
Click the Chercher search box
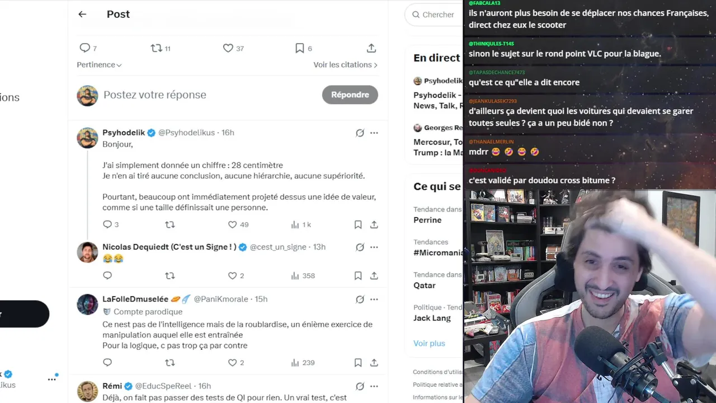(434, 15)
